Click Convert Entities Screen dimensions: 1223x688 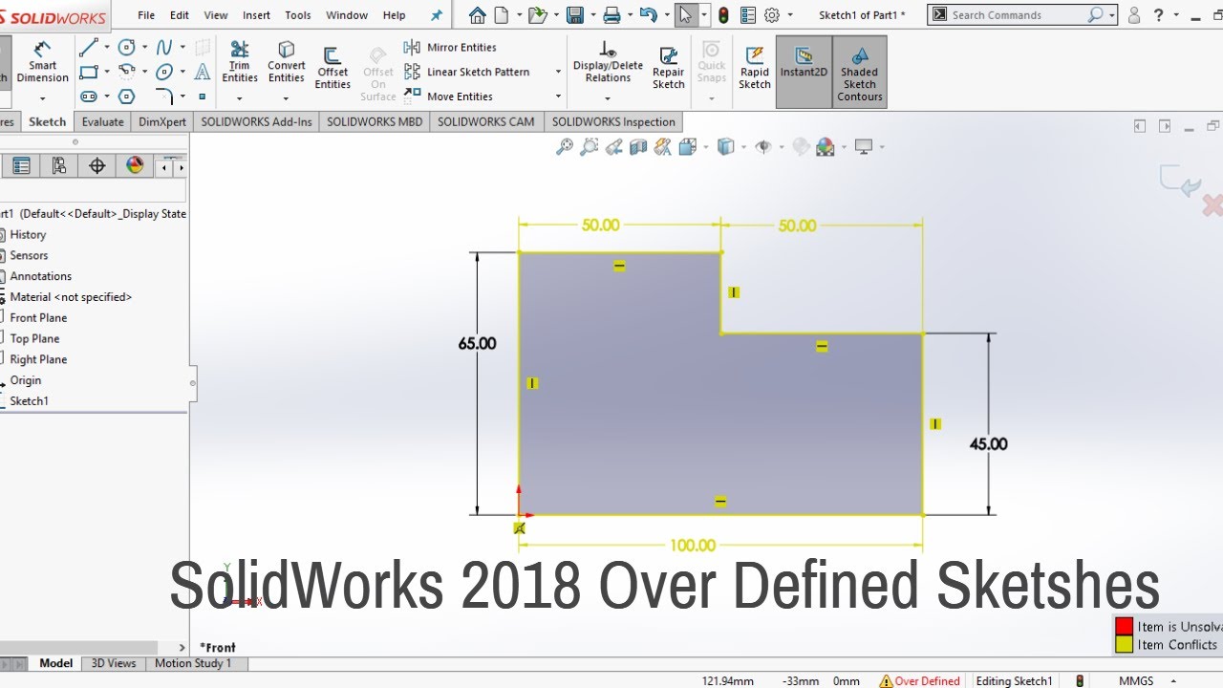286,63
